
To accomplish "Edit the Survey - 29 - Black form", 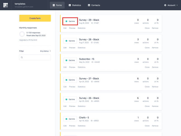I will (65, 28).
